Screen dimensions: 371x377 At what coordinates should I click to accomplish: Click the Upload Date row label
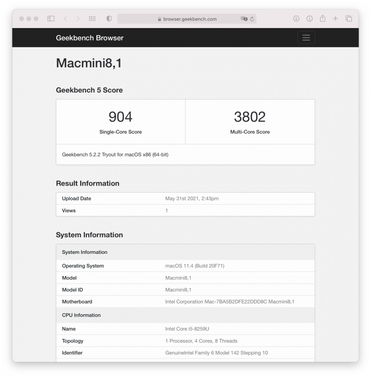click(x=76, y=199)
